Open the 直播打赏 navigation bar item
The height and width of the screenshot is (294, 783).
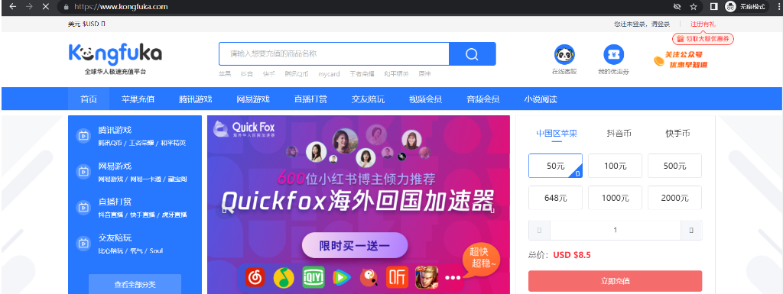(310, 99)
